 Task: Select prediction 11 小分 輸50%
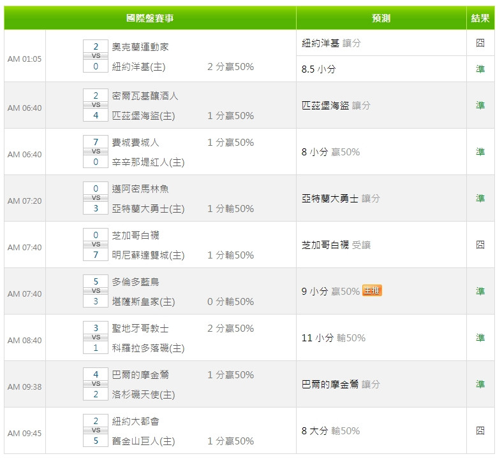pyautogui.click(x=334, y=338)
